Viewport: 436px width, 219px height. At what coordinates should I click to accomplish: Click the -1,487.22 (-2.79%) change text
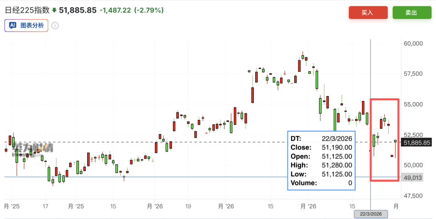pyautogui.click(x=132, y=10)
